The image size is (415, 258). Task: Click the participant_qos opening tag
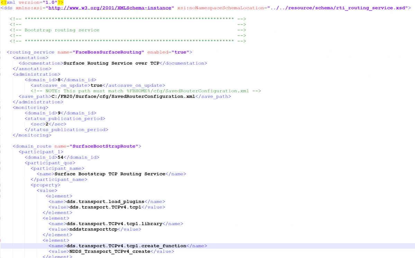50,163
